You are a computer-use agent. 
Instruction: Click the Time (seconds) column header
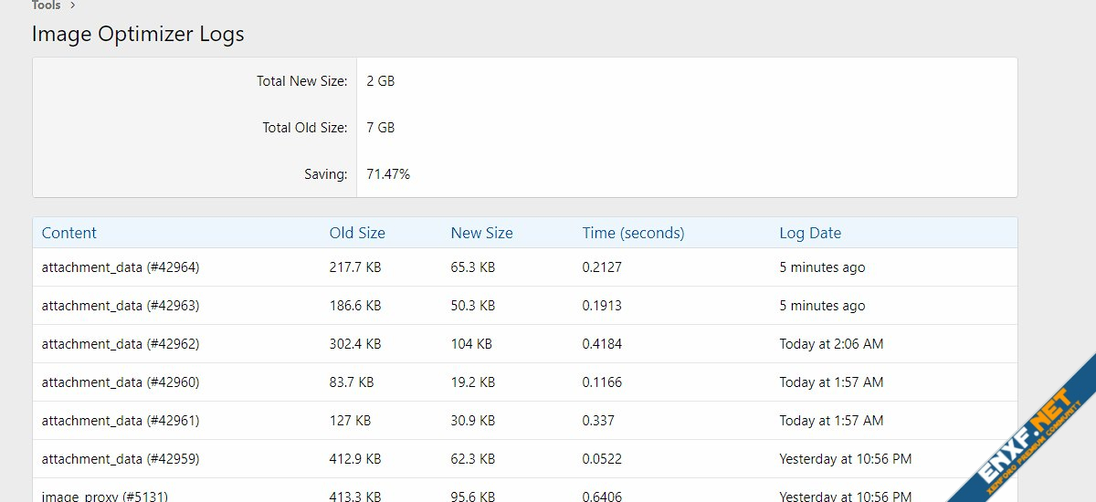point(633,233)
